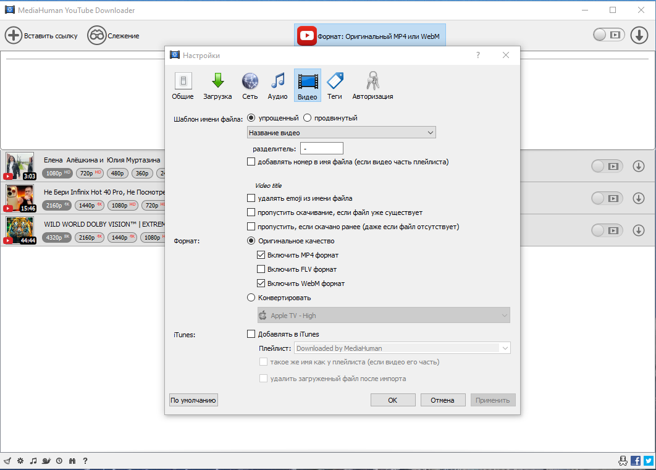The height and width of the screenshot is (470, 656).
Task: Switch to the Аудио settings section
Action: pos(277,85)
